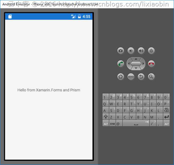This screenshot has width=174, height=165.
Task: Click the DEL key on the keyboard
Action: point(167,110)
